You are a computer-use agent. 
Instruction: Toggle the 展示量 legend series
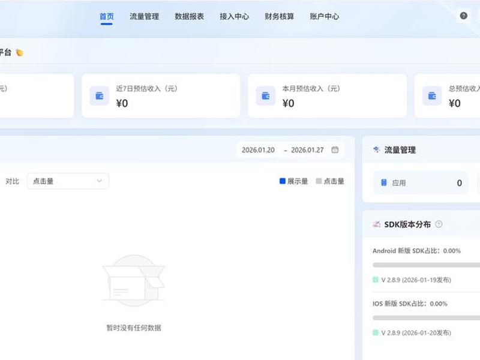pos(293,181)
